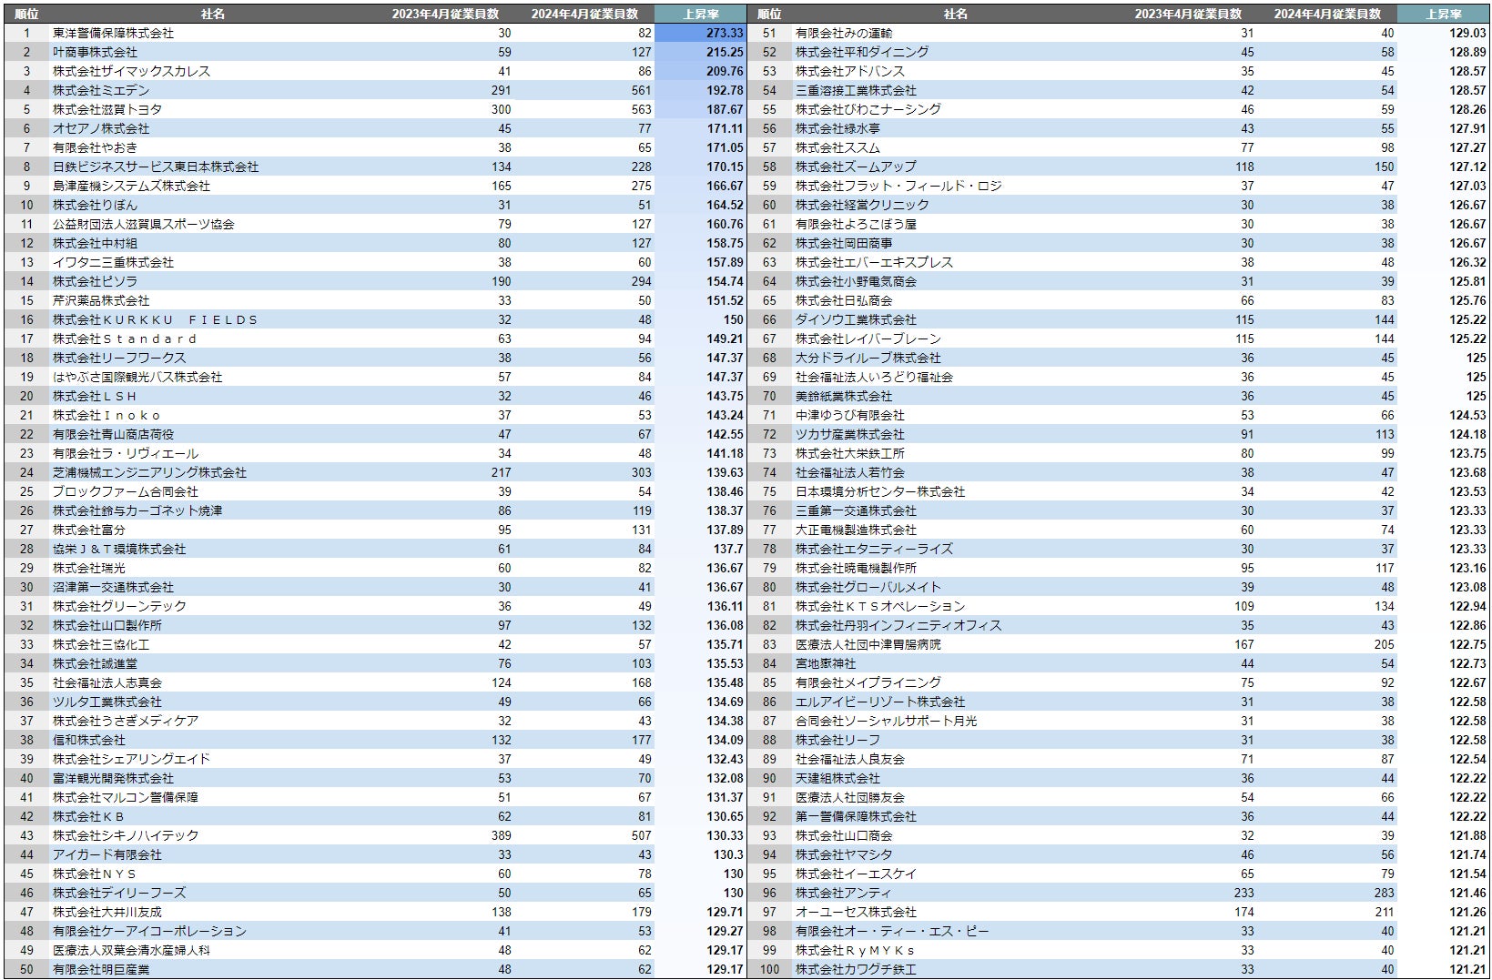Select 社会福祉法人志真会 entry
1492x980 pixels.
pyautogui.click(x=107, y=682)
